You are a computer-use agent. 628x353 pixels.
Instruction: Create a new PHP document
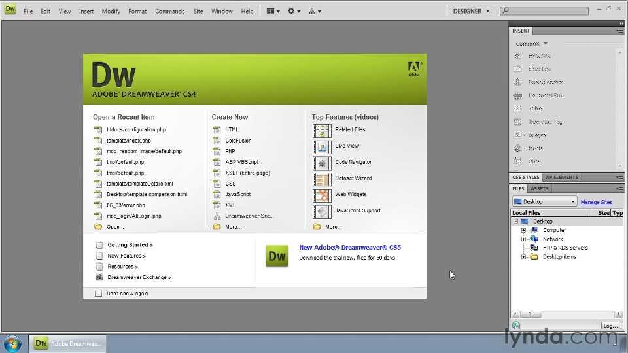pyautogui.click(x=230, y=151)
